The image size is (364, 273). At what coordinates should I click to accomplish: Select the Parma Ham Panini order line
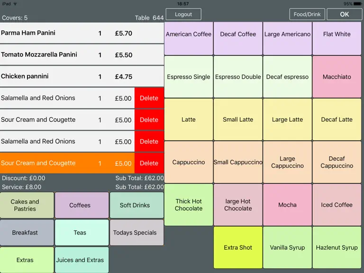(x=82, y=33)
